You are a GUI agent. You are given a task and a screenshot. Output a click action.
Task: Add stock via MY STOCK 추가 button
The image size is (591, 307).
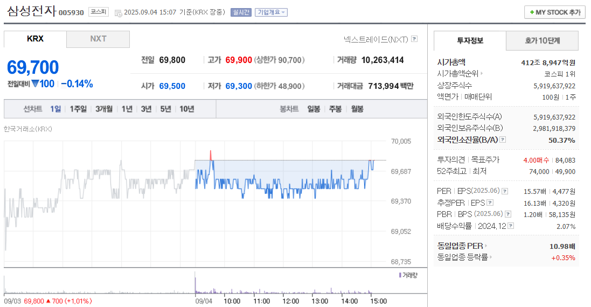555,12
